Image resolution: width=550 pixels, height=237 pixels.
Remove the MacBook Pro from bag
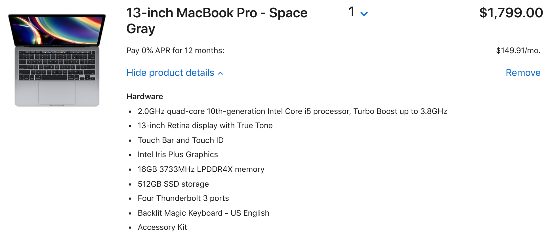point(523,73)
